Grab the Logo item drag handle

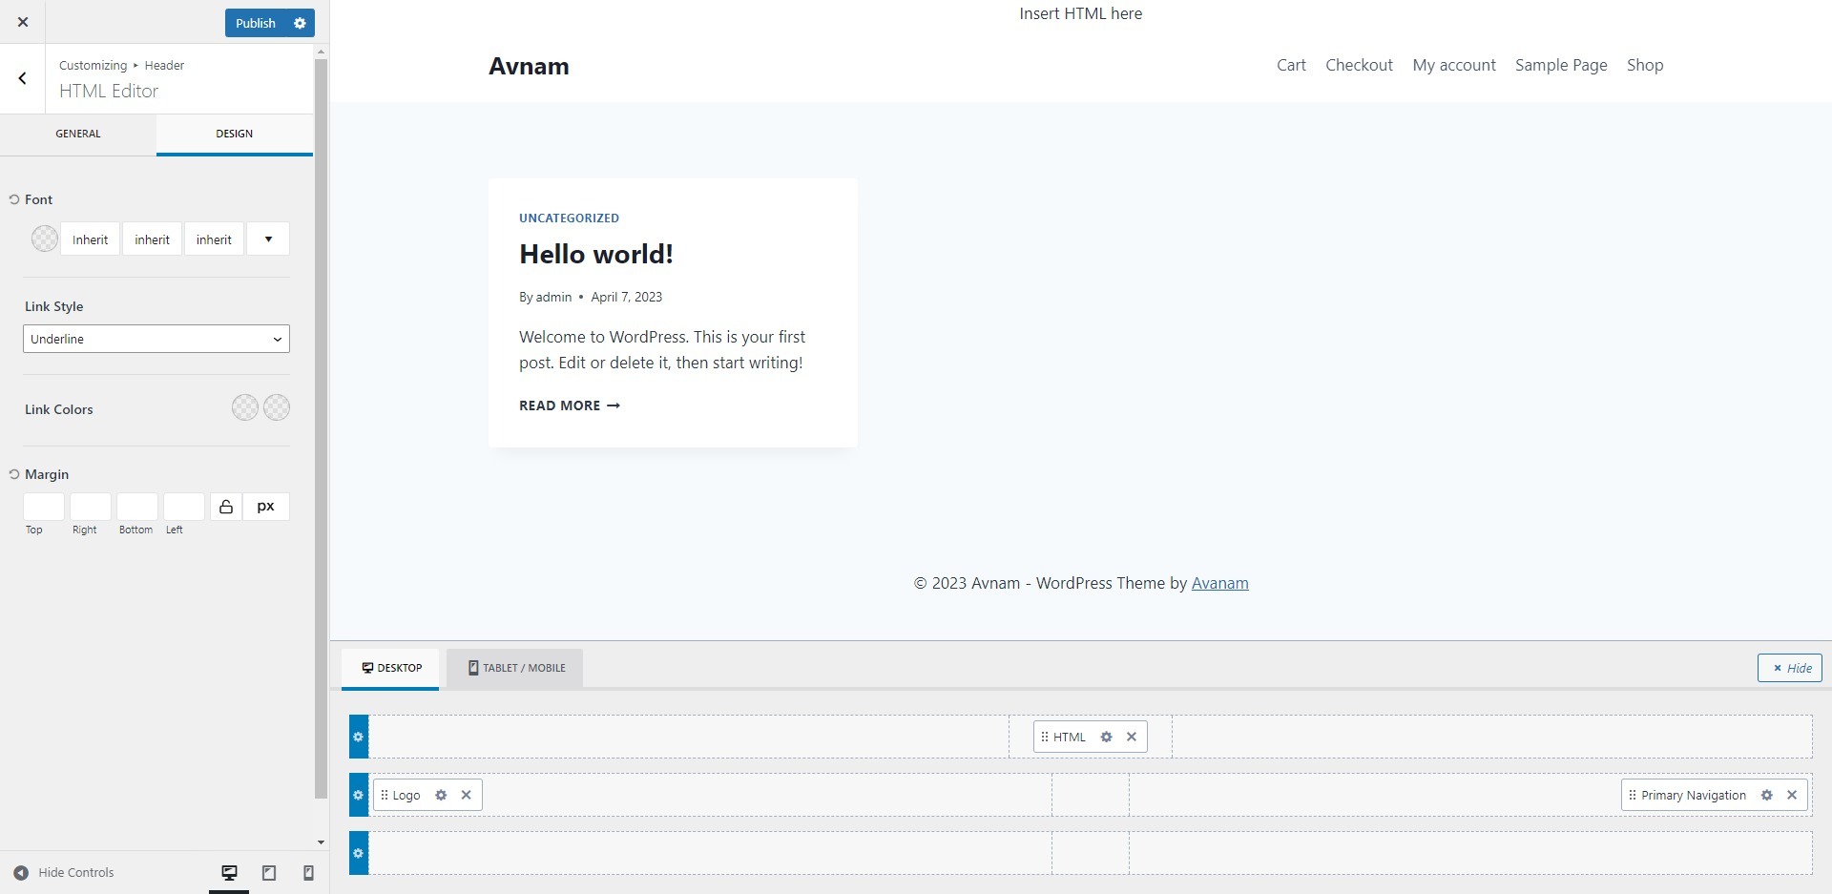(385, 795)
